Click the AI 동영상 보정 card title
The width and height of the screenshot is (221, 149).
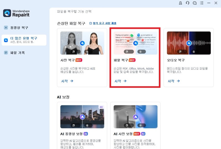[x=72, y=134]
